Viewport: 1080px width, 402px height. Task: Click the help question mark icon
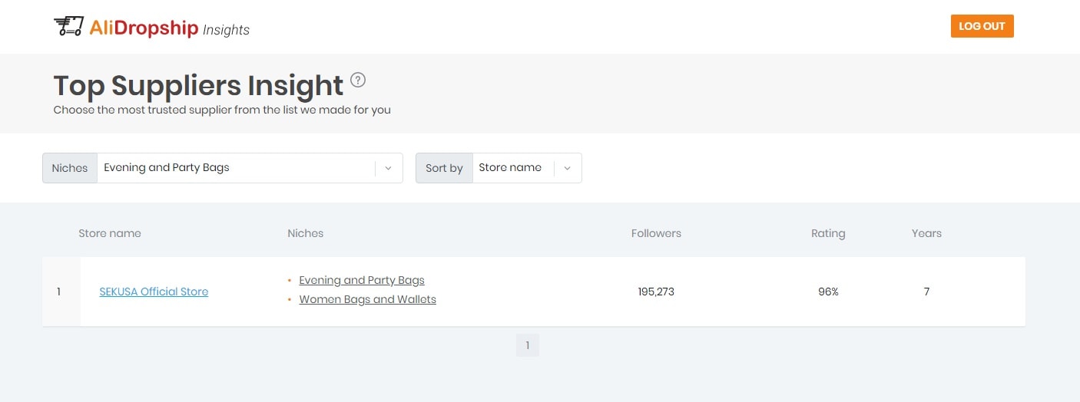click(358, 80)
